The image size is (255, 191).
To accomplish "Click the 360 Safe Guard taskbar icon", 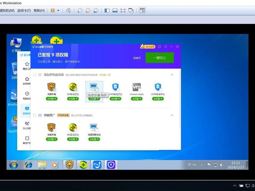I will (83, 165).
